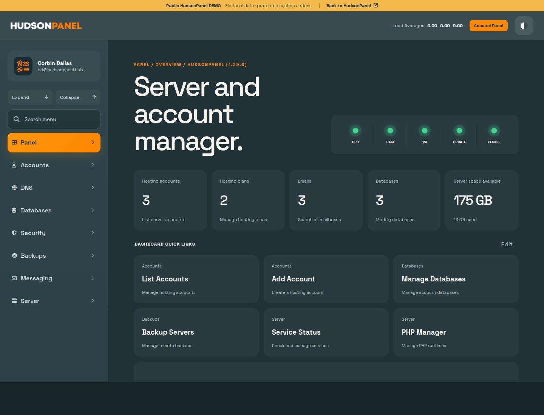Open the Add Account quick link card
Image resolution: width=544 pixels, height=415 pixels.
pos(326,279)
